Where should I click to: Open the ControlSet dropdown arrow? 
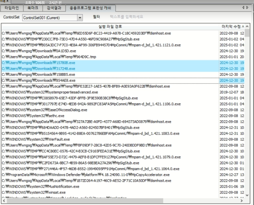[80, 18]
